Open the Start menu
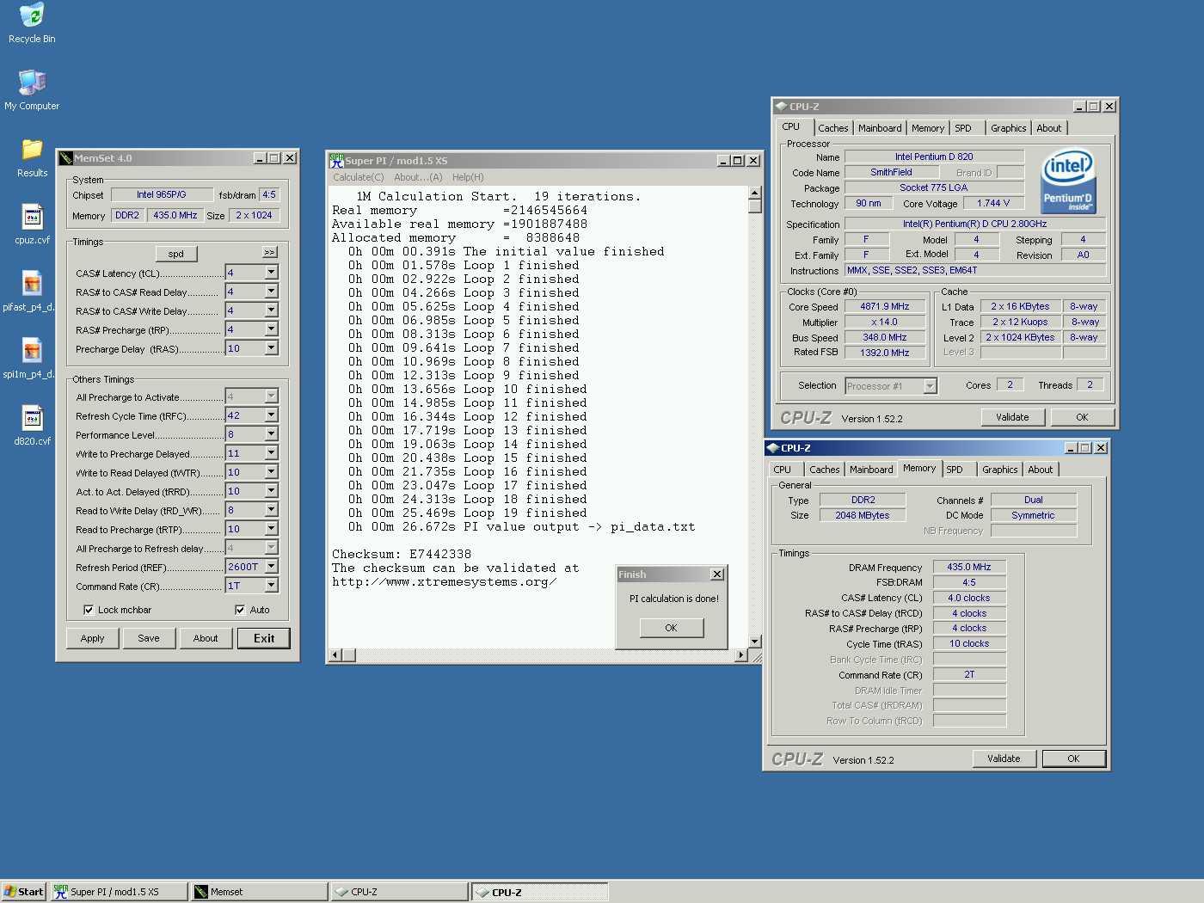The height and width of the screenshot is (903, 1204). point(23,892)
